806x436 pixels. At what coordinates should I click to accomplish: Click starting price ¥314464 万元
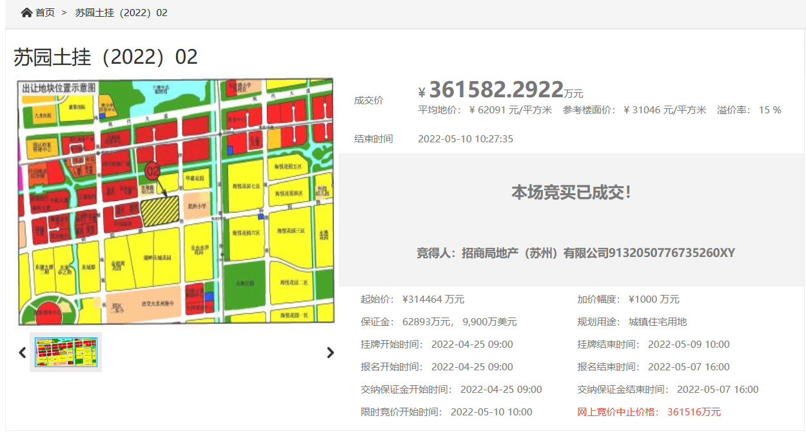[x=433, y=299]
